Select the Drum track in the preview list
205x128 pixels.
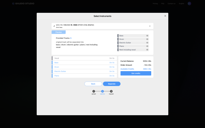[x=133, y=39]
